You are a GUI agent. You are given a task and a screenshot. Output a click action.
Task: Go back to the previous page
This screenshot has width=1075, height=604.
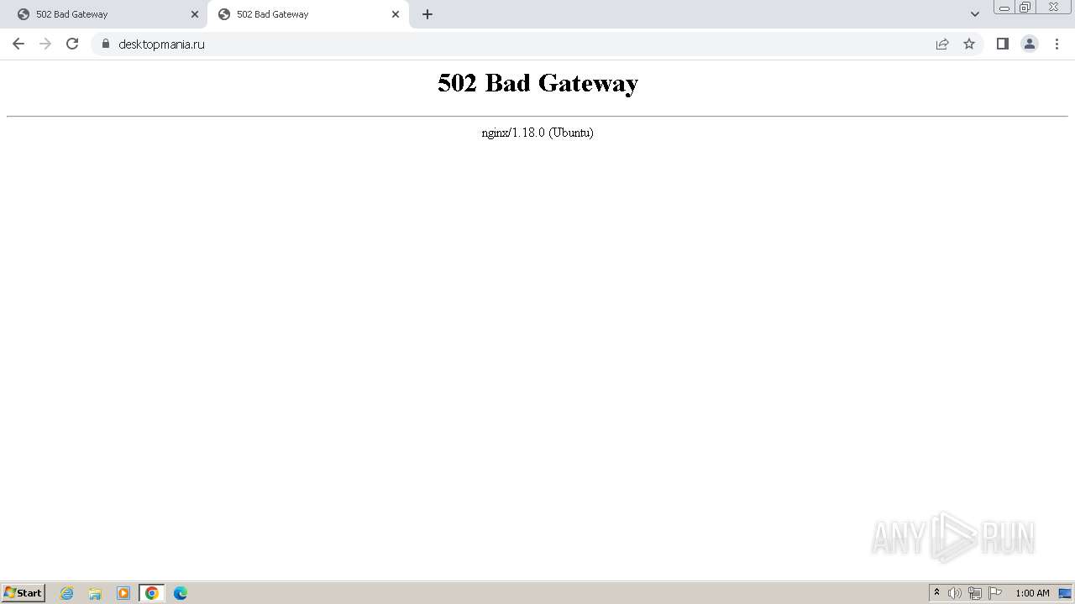(18, 44)
